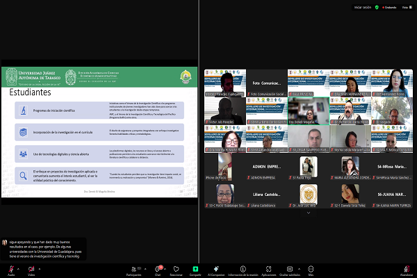Open the Aplicaciones menu
The image size is (417, 278).
[269, 269]
